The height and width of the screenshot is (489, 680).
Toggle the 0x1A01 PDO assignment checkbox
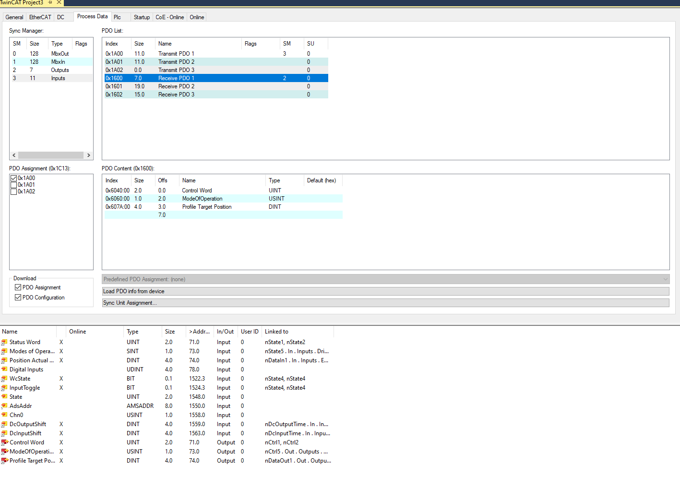point(13,185)
